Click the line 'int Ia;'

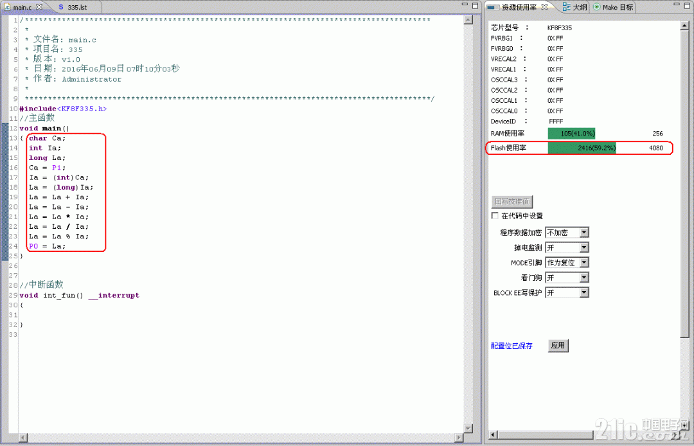tap(45, 148)
